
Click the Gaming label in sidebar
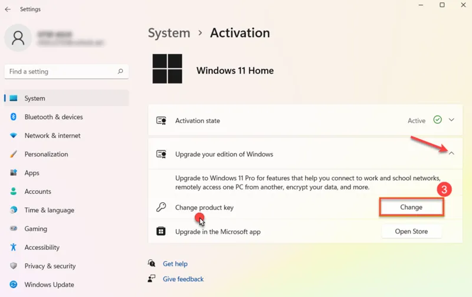pyautogui.click(x=36, y=229)
